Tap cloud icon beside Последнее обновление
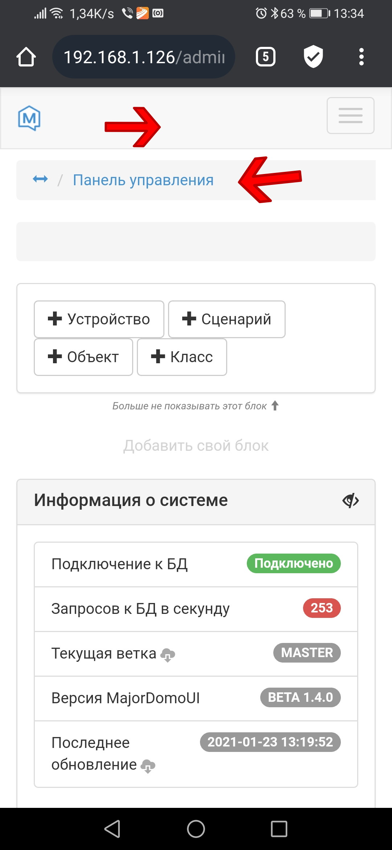 pos(148,766)
